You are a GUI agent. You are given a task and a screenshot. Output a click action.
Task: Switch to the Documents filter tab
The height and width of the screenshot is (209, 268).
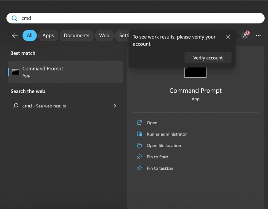pyautogui.click(x=76, y=36)
